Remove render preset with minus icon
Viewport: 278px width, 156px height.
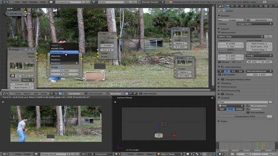(x=270, y=36)
